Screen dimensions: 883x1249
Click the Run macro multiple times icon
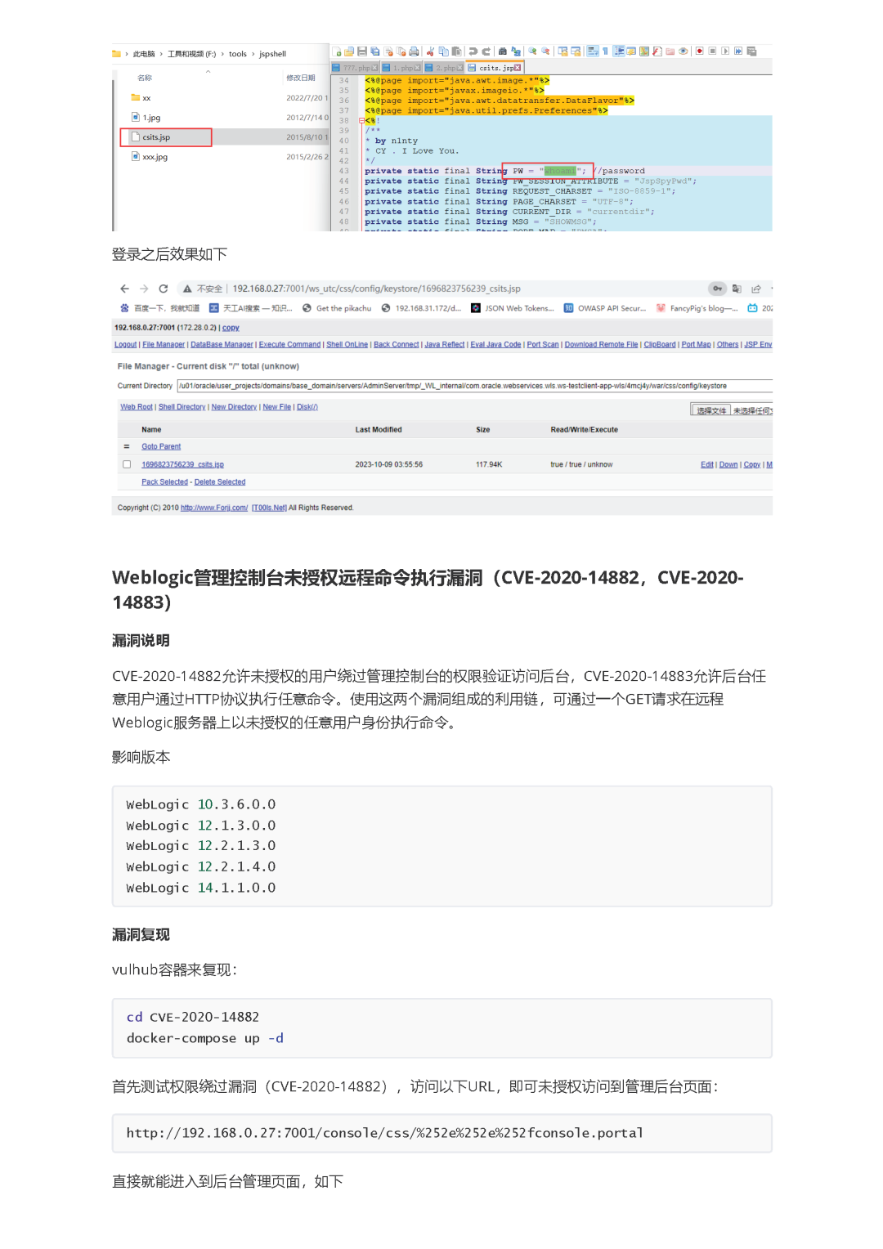point(738,51)
